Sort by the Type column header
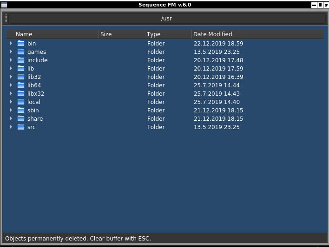The height and width of the screenshot is (247, 329). 168,34
